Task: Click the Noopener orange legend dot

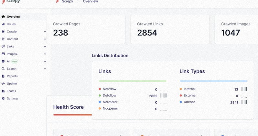Action: (100, 108)
